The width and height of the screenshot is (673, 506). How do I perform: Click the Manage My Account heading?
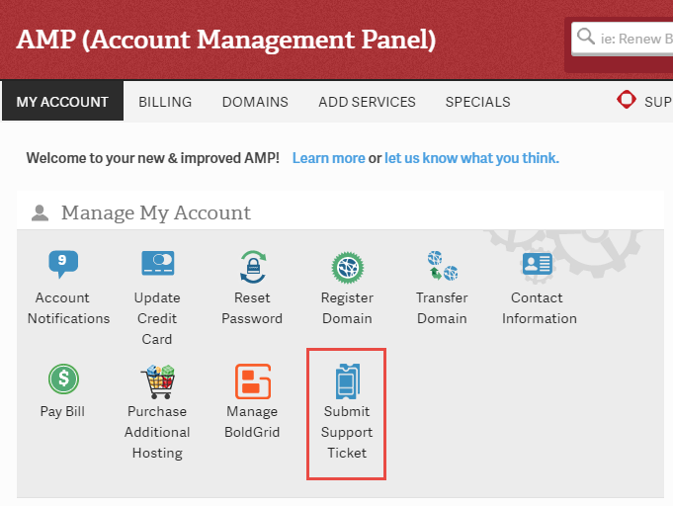tap(156, 212)
